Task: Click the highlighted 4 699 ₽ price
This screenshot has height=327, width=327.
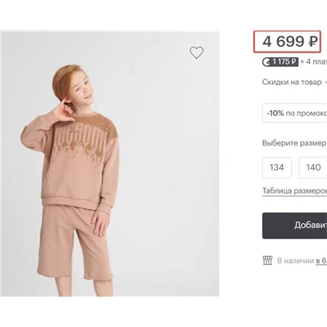Action: tap(288, 42)
